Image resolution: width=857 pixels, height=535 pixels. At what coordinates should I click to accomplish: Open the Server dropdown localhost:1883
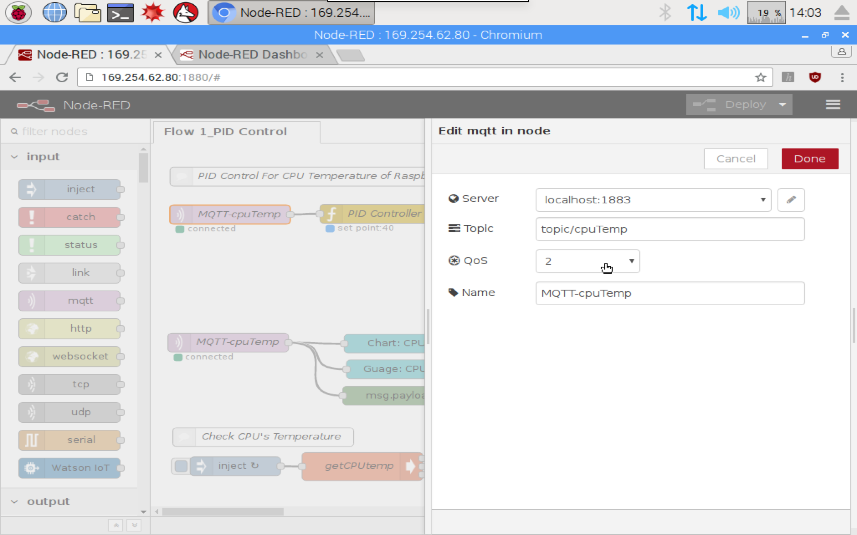tap(653, 200)
